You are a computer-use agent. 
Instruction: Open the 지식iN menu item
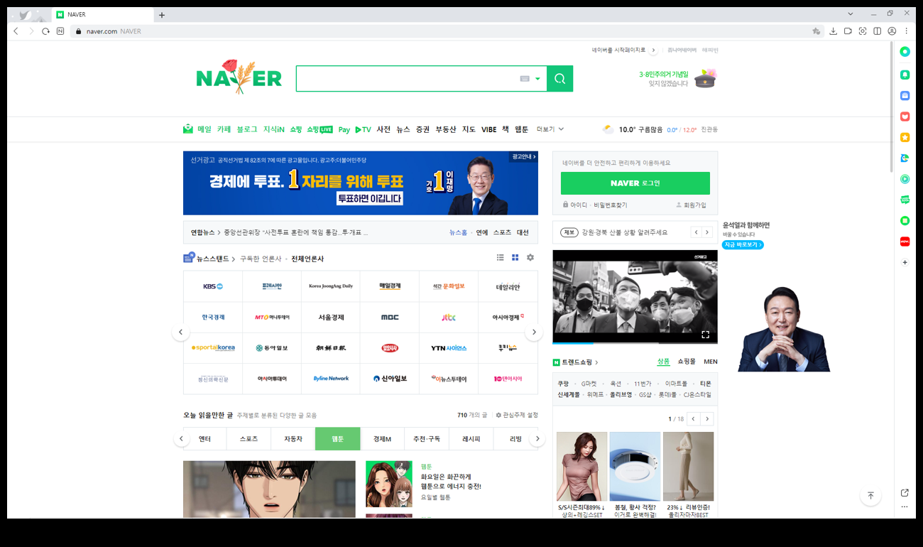point(273,129)
